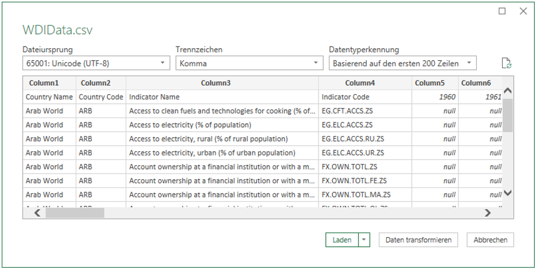537x270 pixels.
Task: Click the refresh preview file icon
Action: coord(507,64)
